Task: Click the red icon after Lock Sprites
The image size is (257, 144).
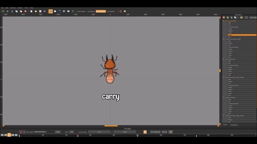Action: click(120, 11)
